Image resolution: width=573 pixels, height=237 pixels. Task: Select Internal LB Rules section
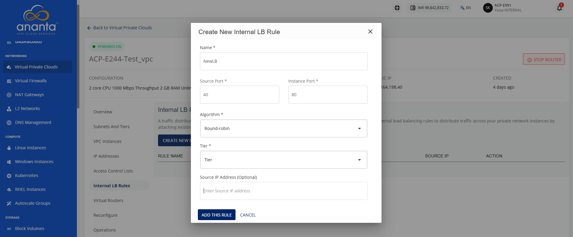(119, 186)
